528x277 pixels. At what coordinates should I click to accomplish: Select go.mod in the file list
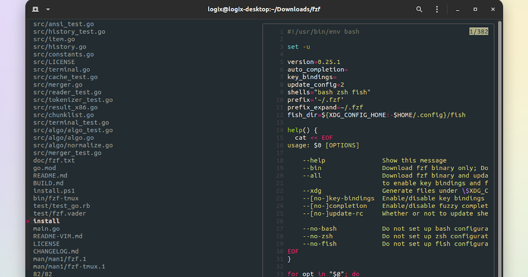click(44, 168)
